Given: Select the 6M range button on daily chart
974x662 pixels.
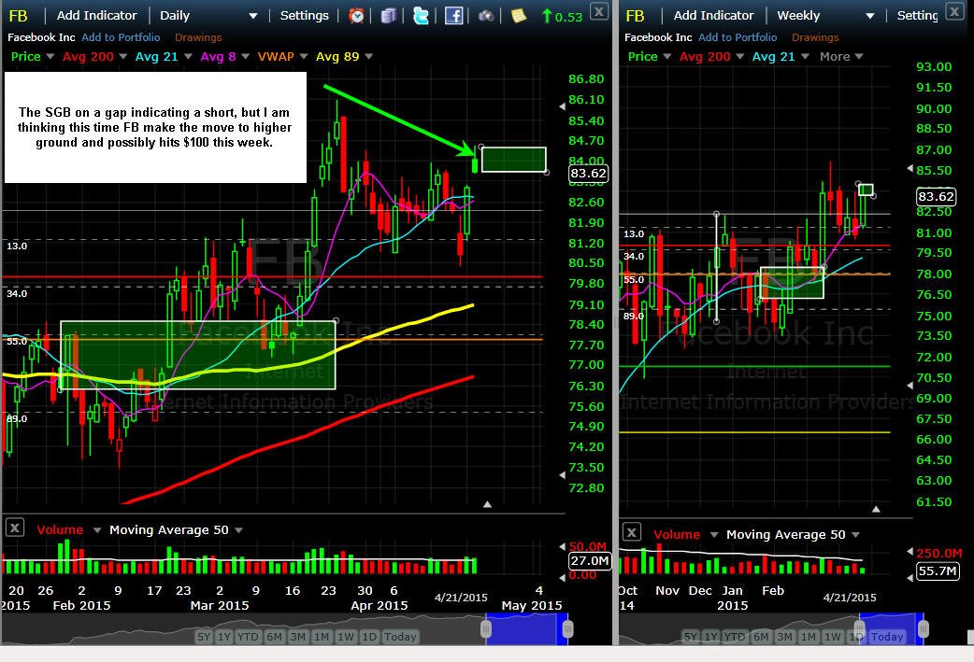Looking at the screenshot, I should pos(274,637).
